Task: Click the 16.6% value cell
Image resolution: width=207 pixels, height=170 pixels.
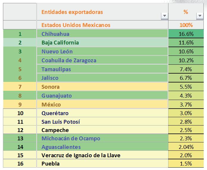Action: pos(186,34)
